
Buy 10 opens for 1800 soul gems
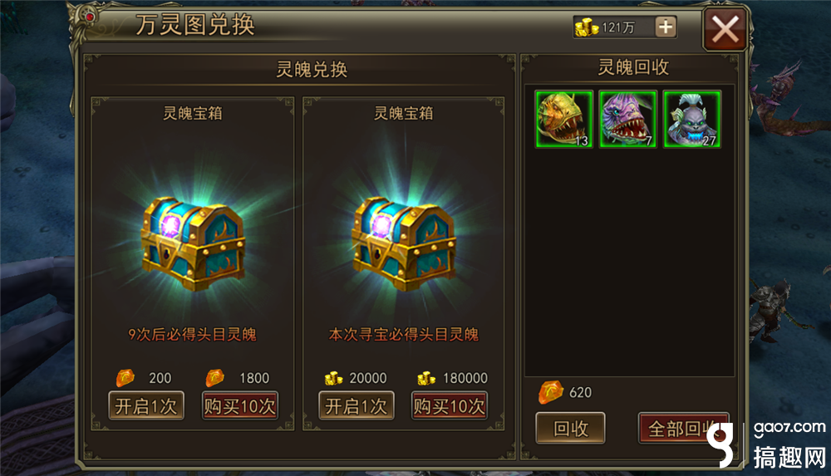[239, 405]
